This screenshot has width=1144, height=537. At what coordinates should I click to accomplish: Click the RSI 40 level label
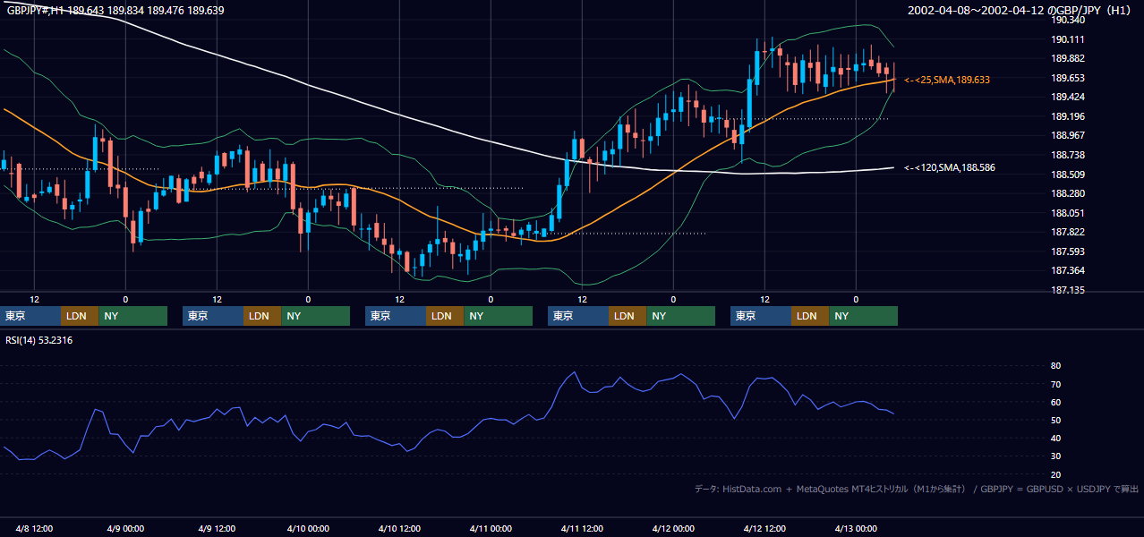(x=1055, y=439)
